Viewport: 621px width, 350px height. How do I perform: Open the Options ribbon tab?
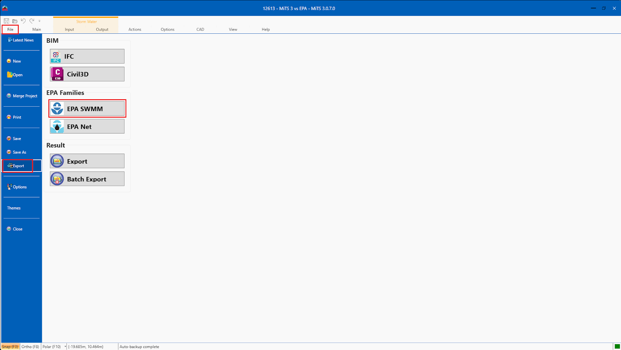(168, 29)
